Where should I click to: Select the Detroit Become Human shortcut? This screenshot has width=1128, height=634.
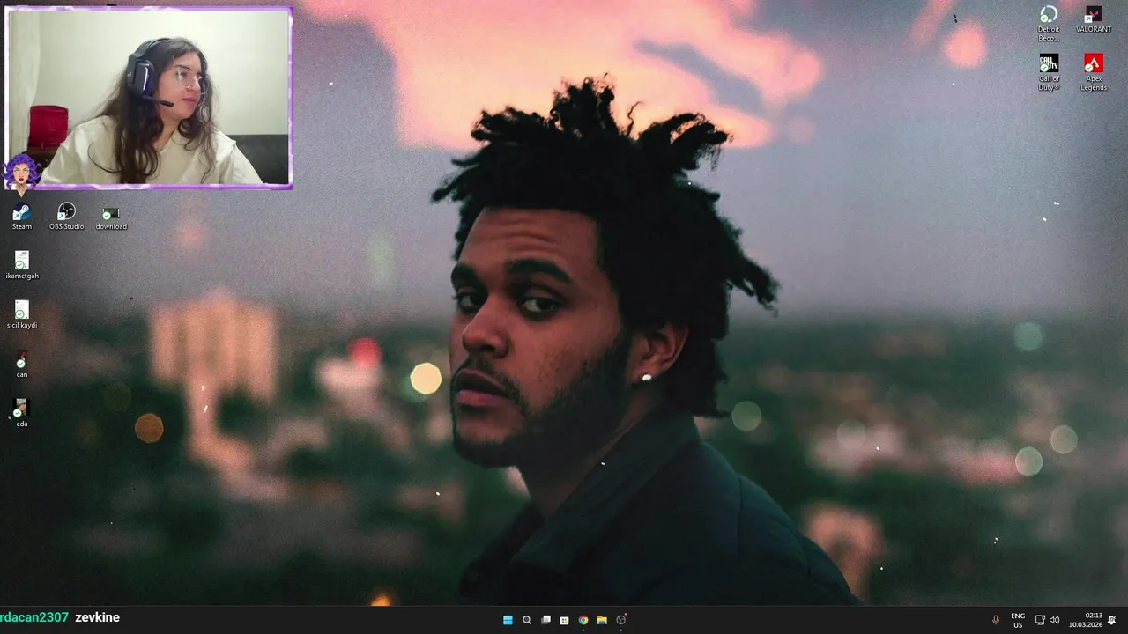pyautogui.click(x=1049, y=21)
